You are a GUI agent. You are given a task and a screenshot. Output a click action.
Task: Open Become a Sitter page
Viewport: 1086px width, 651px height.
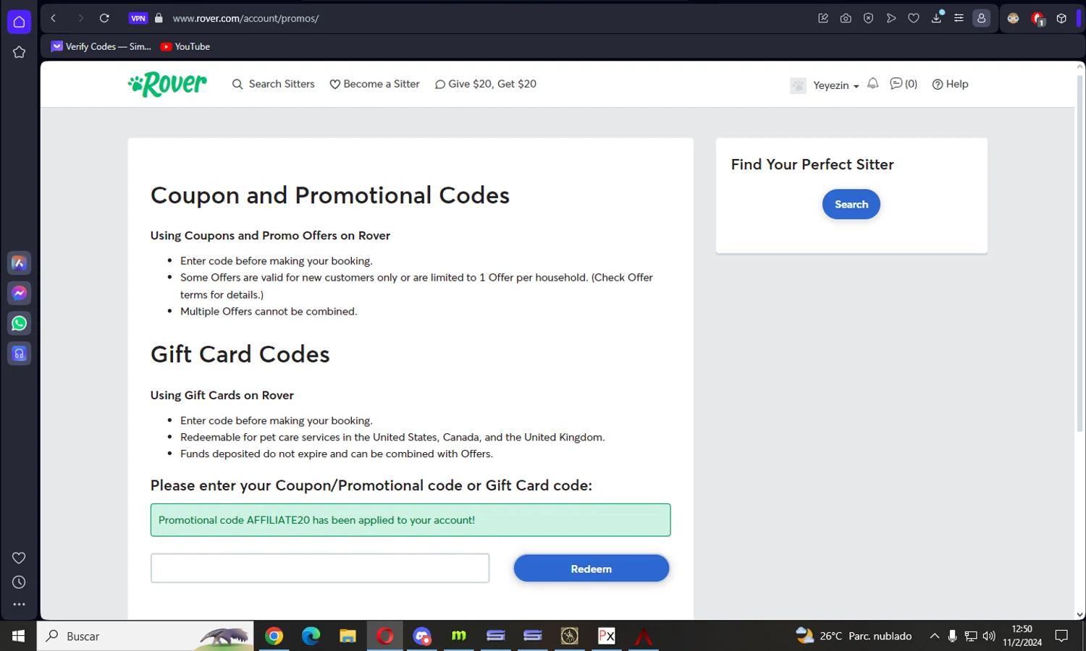pos(374,84)
